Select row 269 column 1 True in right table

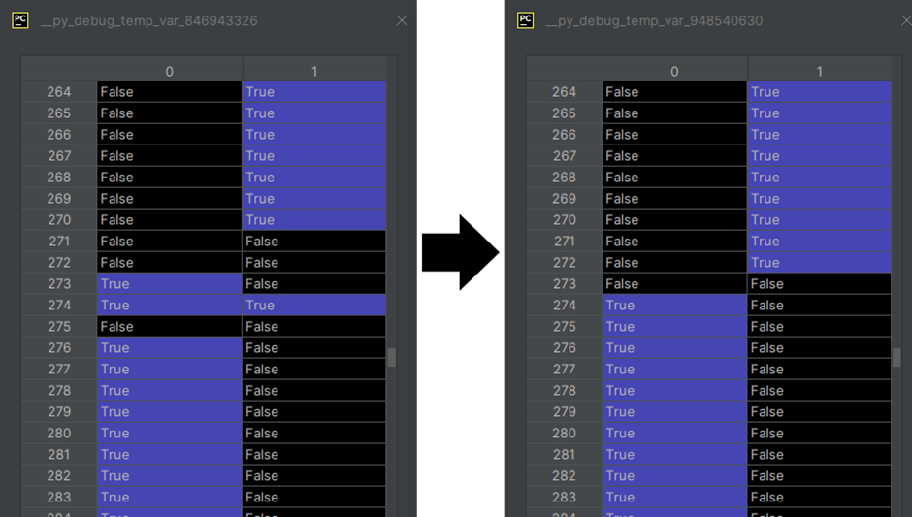(x=819, y=199)
